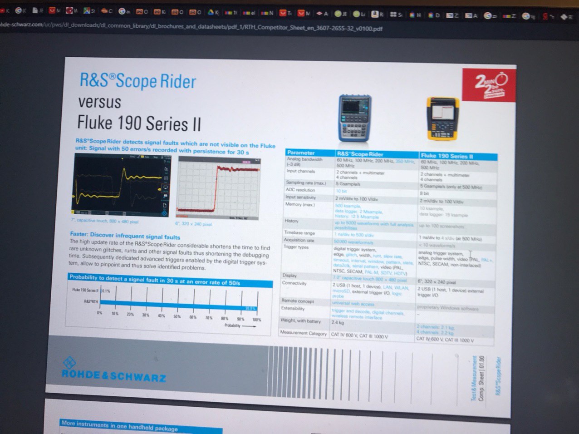Image resolution: width=579 pixels, height=434 pixels.
Task: Click the "analog trigger system" text in the Fluke column
Action: [440, 253]
